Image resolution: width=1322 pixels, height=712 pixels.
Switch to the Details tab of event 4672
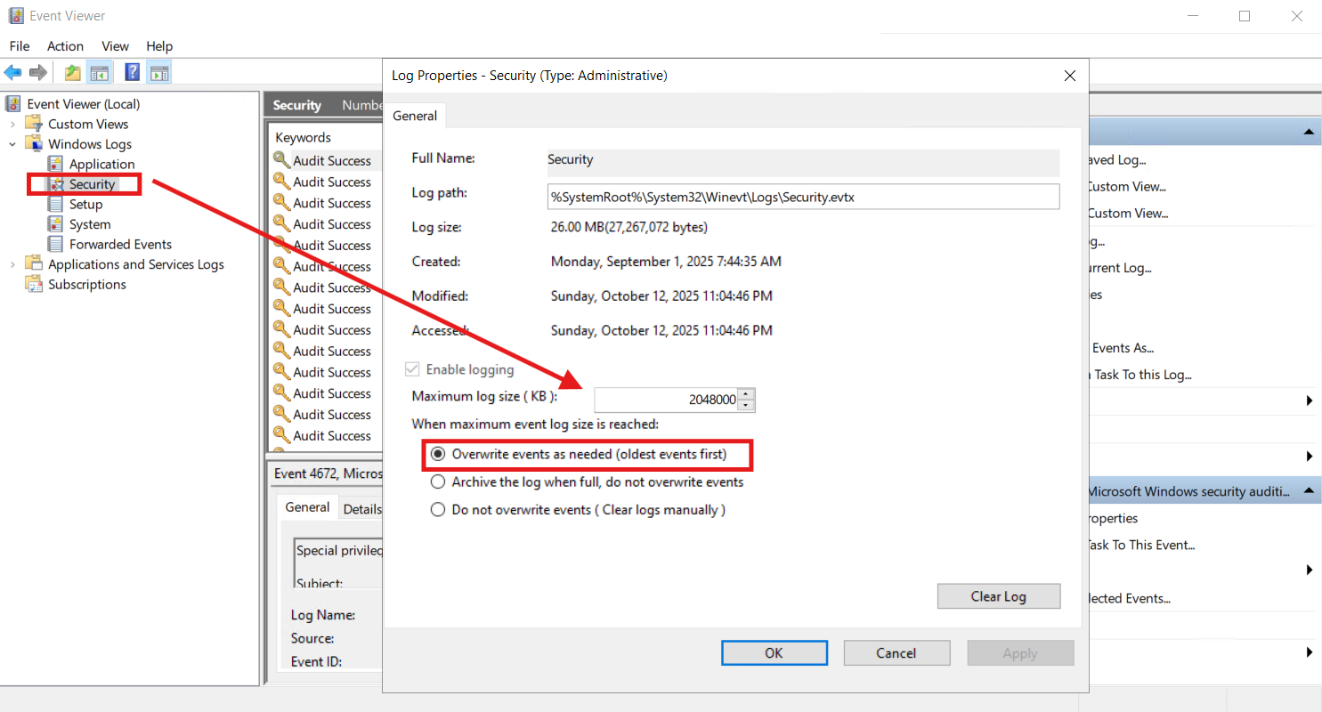pos(362,508)
